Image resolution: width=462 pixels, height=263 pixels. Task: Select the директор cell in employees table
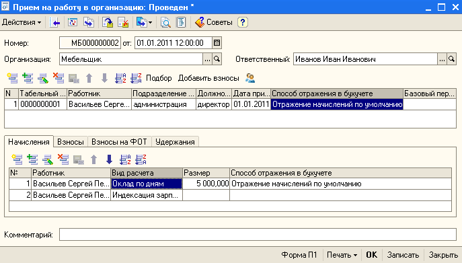pos(214,104)
